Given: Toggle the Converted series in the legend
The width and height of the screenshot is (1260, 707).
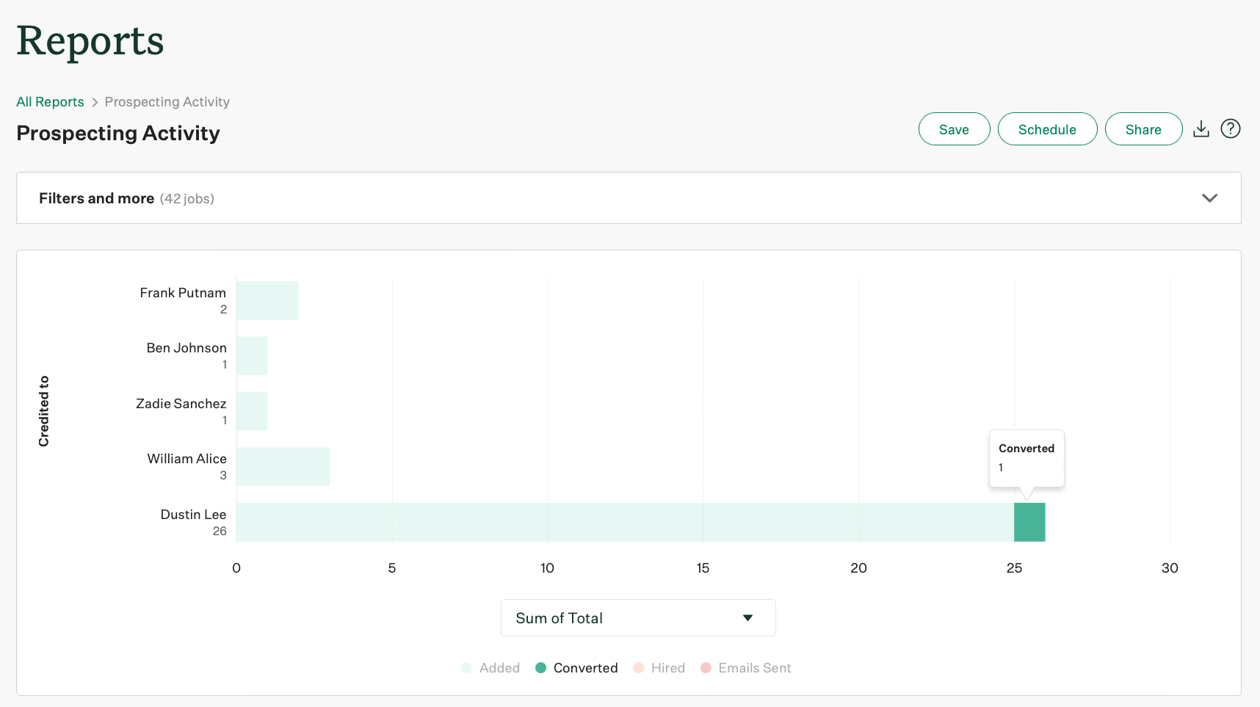Looking at the screenshot, I should [585, 667].
